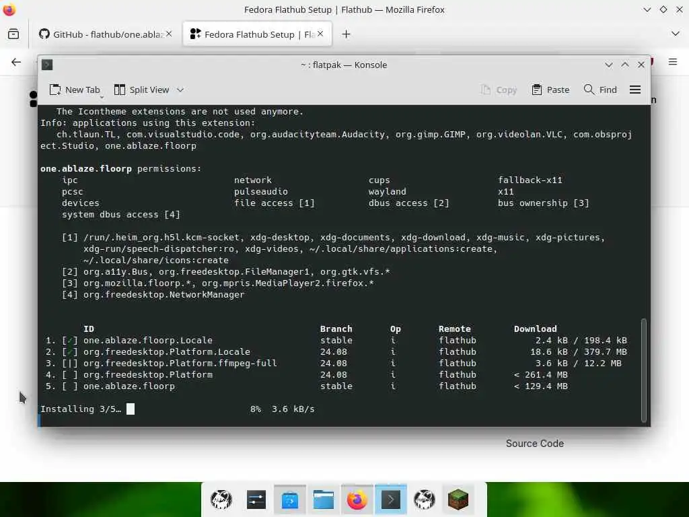The image size is (689, 517).
Task: Click the terminal cursor after 'Installing 3/5…'
Action: point(131,409)
